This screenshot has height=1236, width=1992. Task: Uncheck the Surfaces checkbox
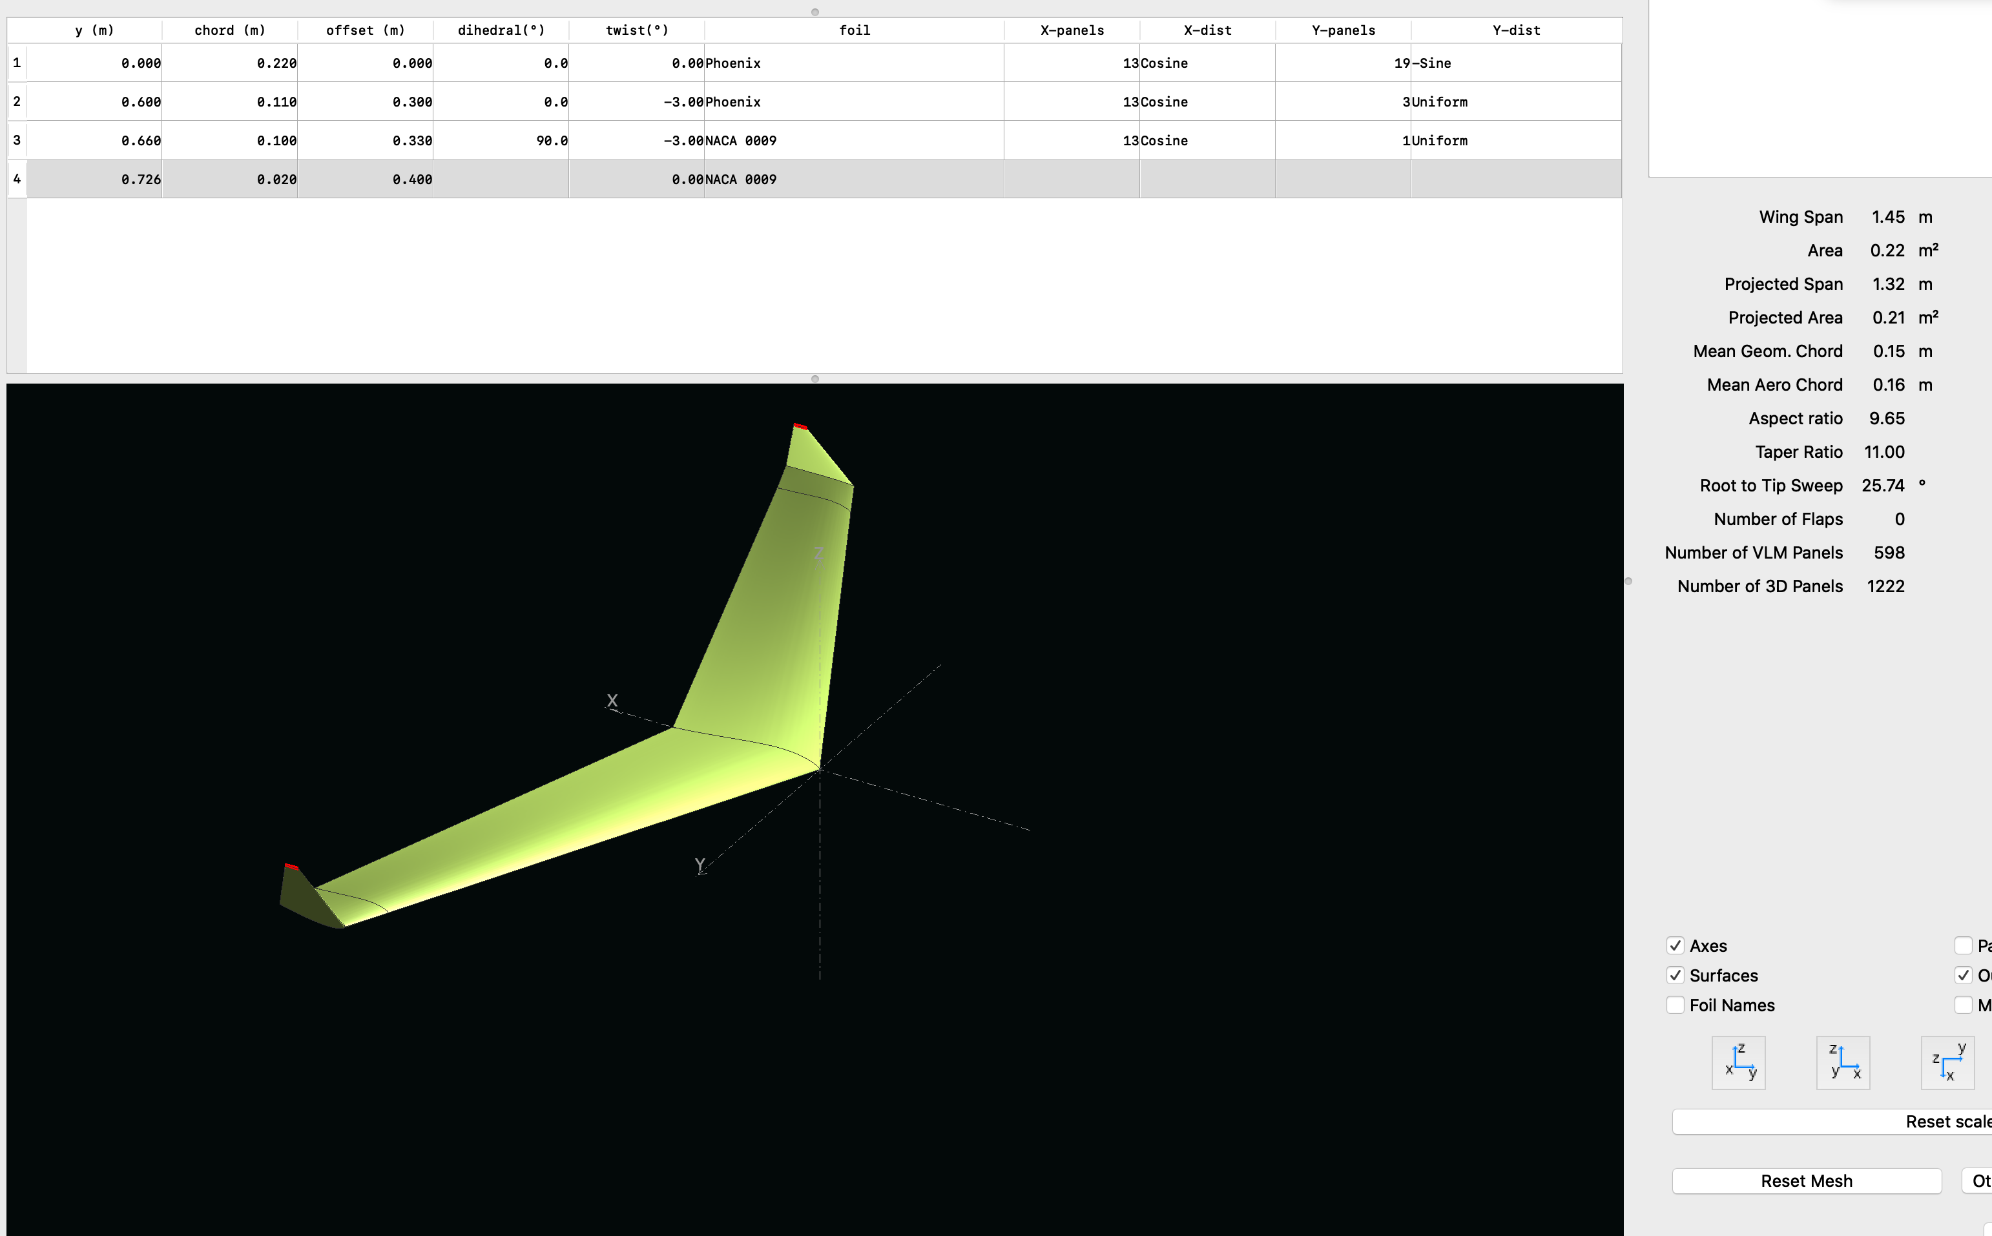point(1675,975)
